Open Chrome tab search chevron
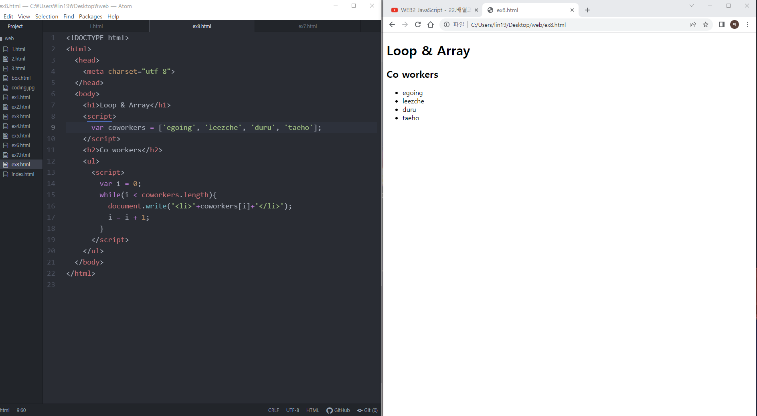The width and height of the screenshot is (757, 416). (x=692, y=6)
